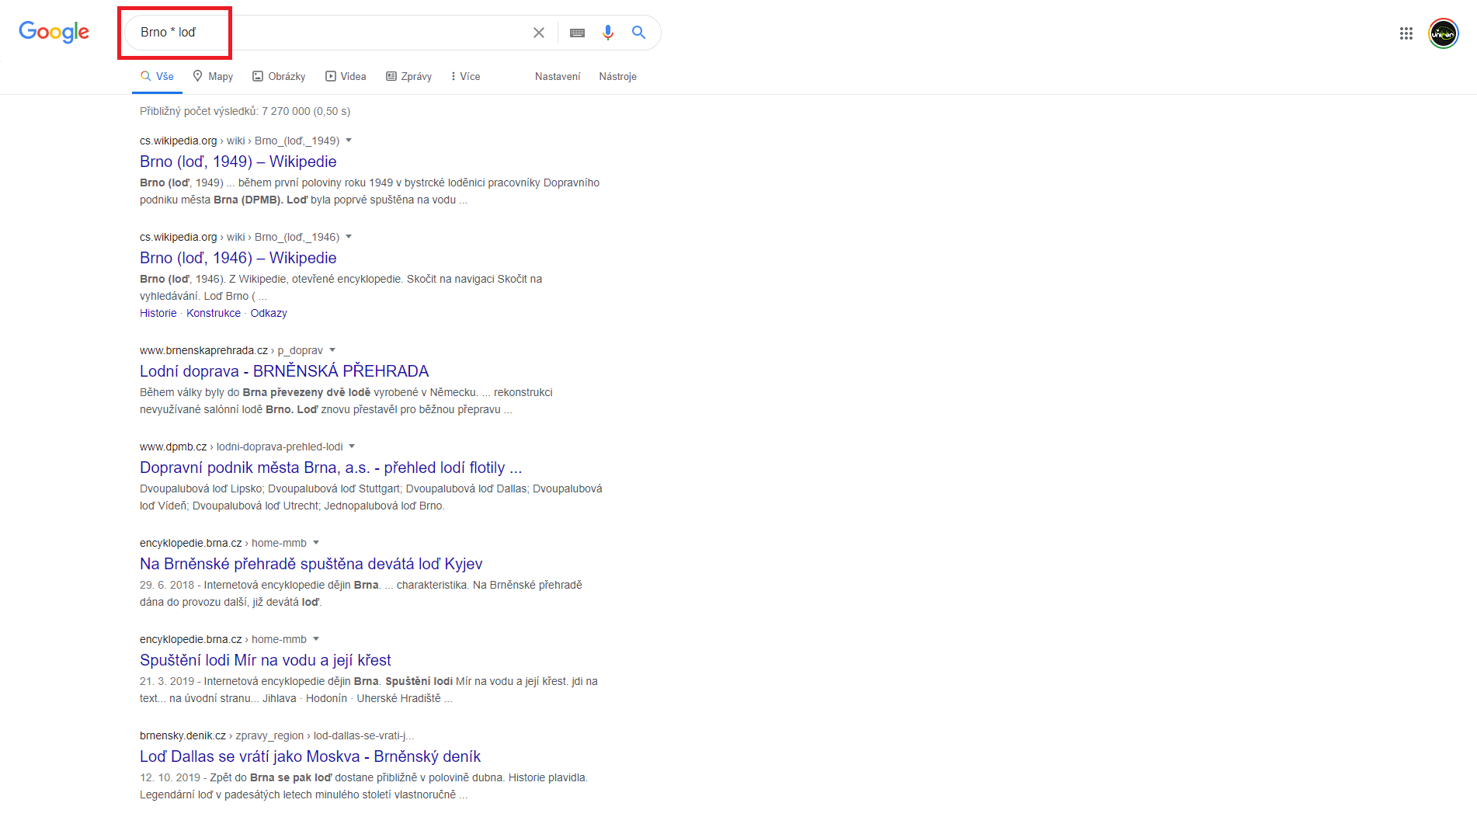Clear the search box with X icon

coord(539,33)
